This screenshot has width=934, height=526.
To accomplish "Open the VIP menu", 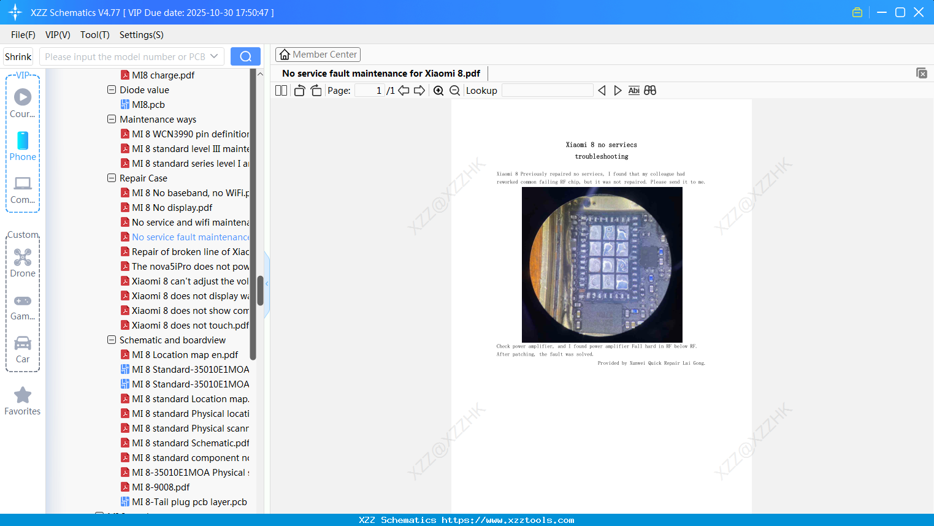I will coord(58,35).
